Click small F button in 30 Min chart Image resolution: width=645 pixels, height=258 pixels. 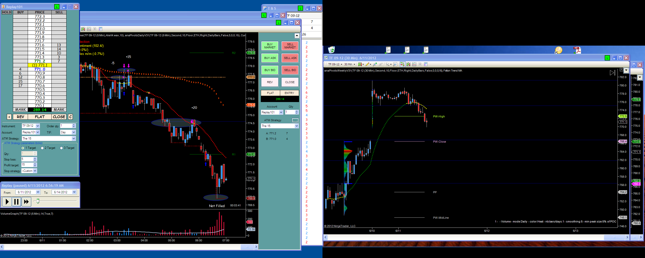tap(621, 70)
